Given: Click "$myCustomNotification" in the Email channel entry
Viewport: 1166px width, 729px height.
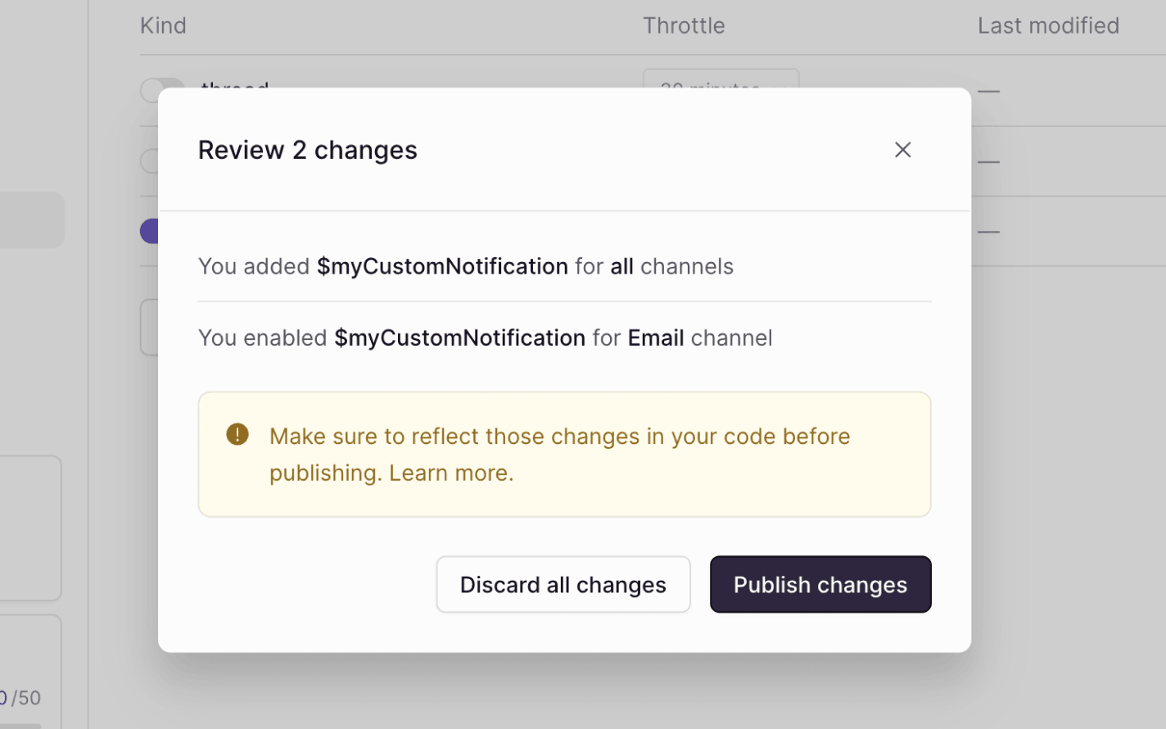Looking at the screenshot, I should pyautogui.click(x=459, y=337).
